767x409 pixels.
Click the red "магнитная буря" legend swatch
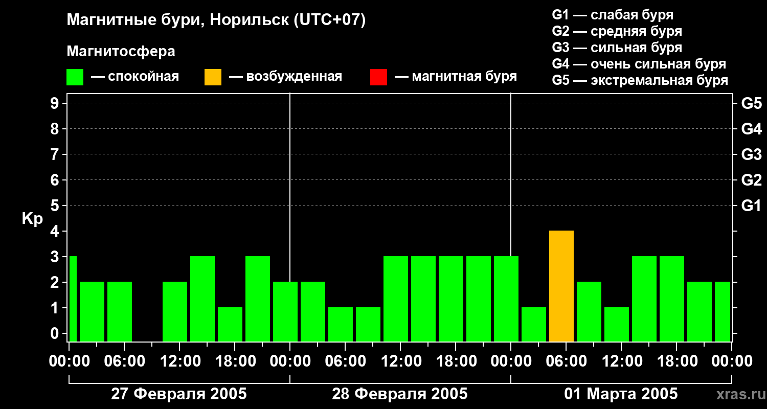click(x=378, y=77)
